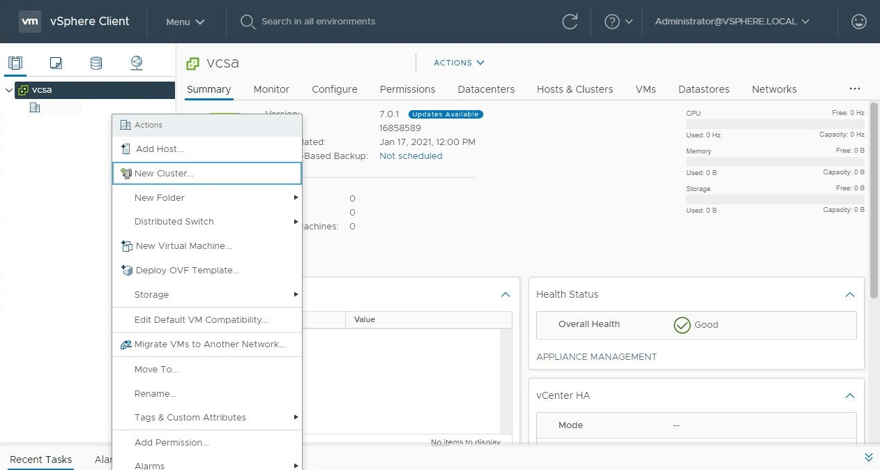Choose Add Host from context menu
The image size is (880, 470).
(160, 149)
